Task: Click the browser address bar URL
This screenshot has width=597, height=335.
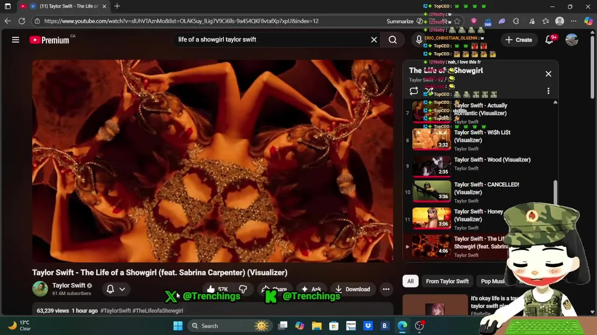Action: 181,21
